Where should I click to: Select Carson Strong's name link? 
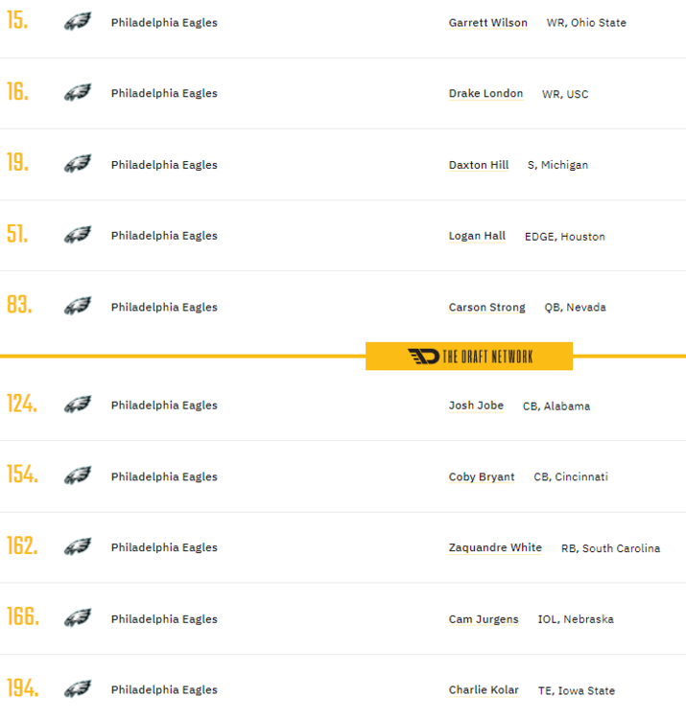(486, 308)
